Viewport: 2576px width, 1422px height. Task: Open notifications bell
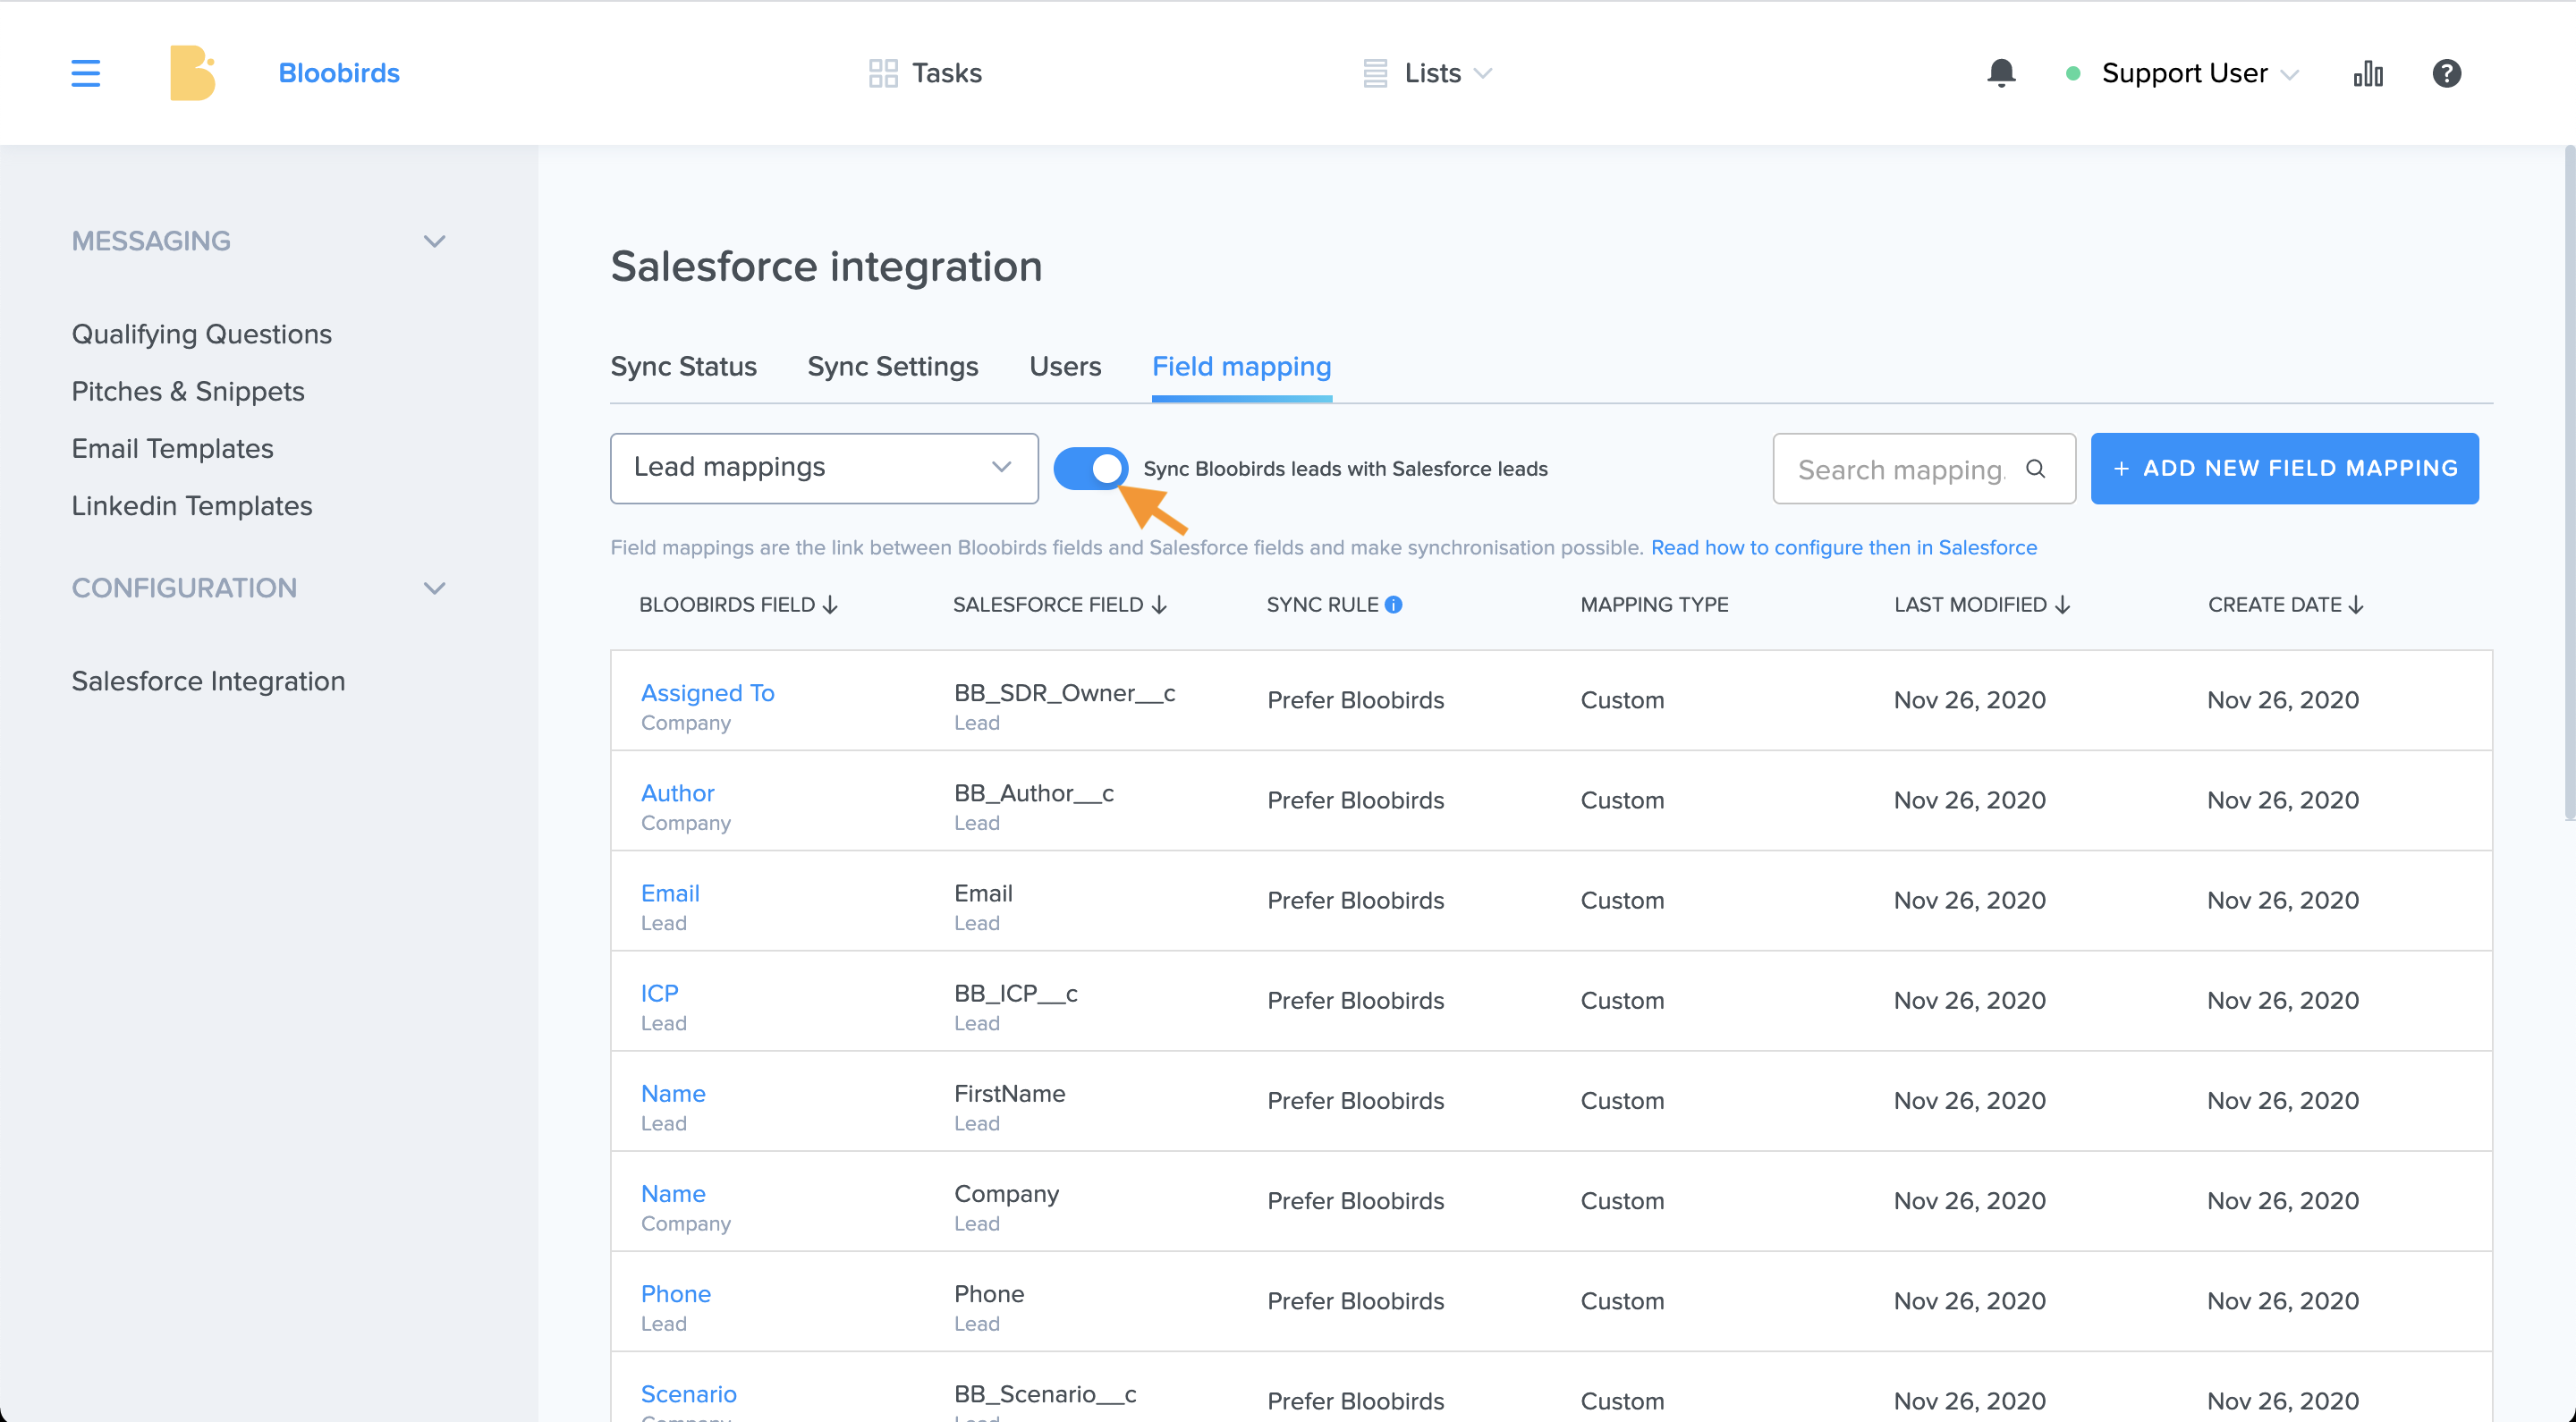[x=2001, y=73]
